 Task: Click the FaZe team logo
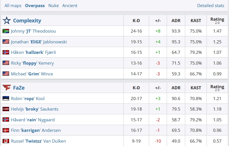pyautogui.click(x=7, y=88)
